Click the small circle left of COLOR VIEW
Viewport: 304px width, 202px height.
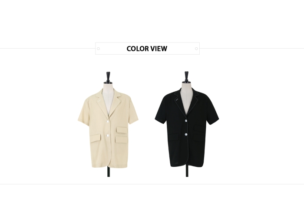point(98,49)
